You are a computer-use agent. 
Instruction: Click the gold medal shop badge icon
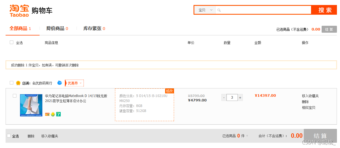pos(18,83)
